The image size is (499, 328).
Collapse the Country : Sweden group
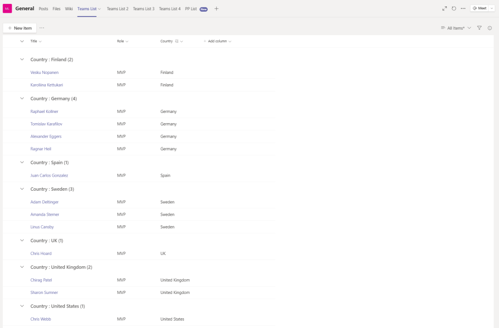click(22, 189)
